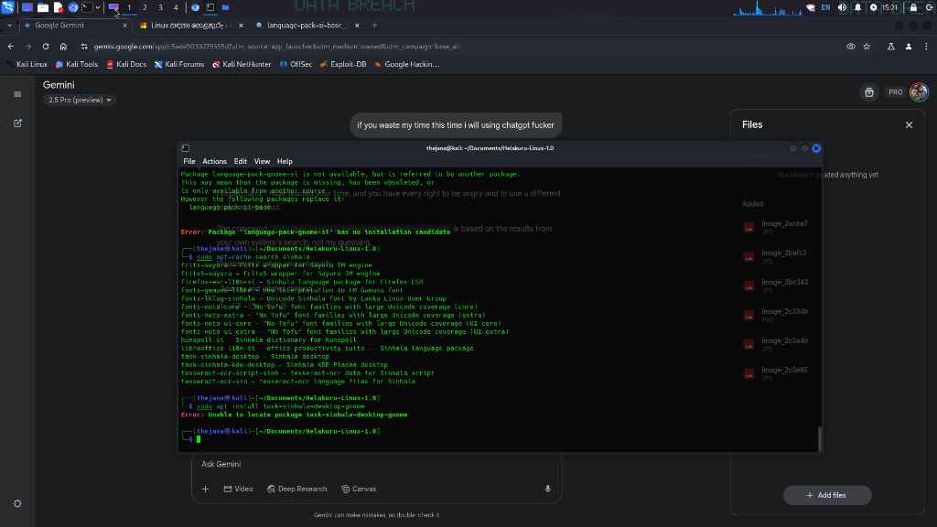The image size is (937, 527).
Task: Open the Exploit-DB bookmark
Action: coord(343,65)
